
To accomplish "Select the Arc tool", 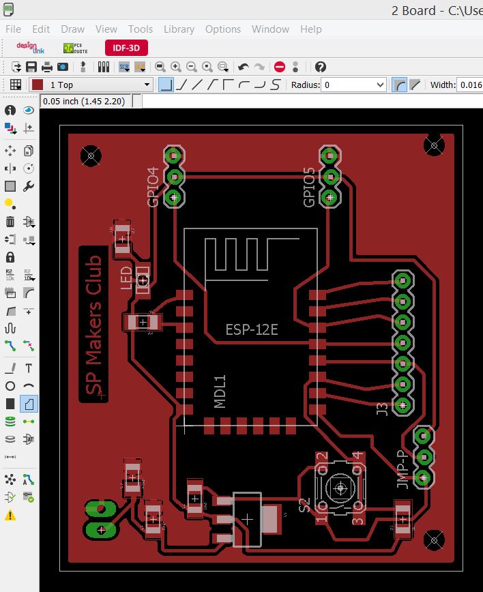I will click(x=29, y=386).
